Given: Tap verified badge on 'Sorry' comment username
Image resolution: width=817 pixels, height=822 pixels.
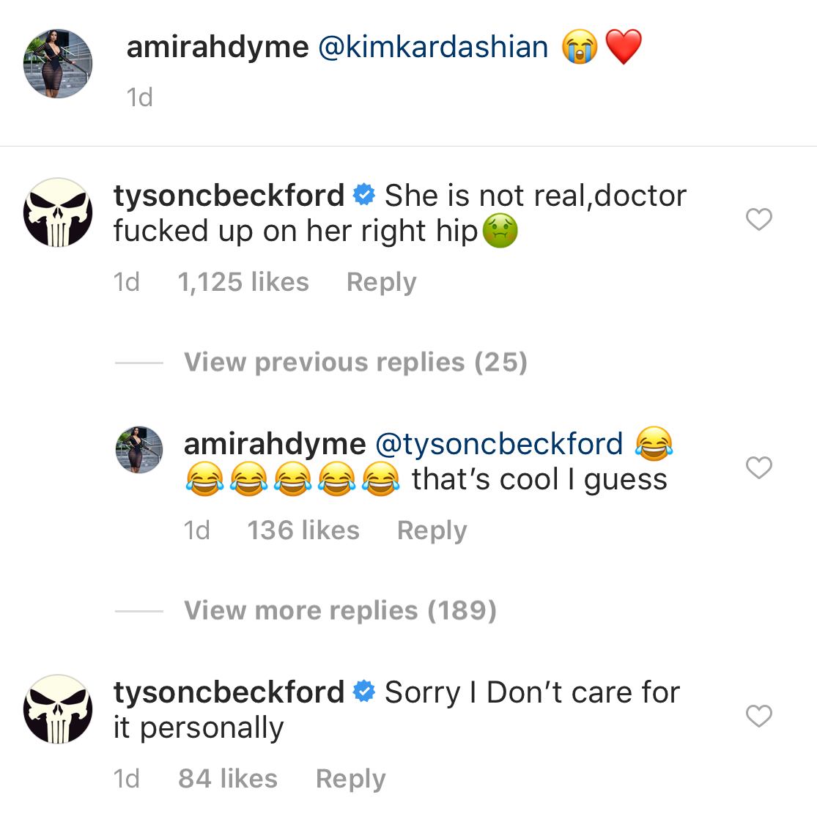Looking at the screenshot, I should pos(364,692).
